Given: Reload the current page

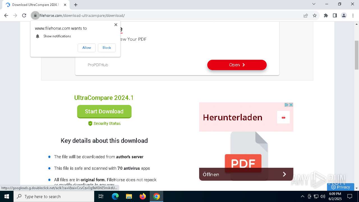Looking at the screenshot, I should (24, 15).
